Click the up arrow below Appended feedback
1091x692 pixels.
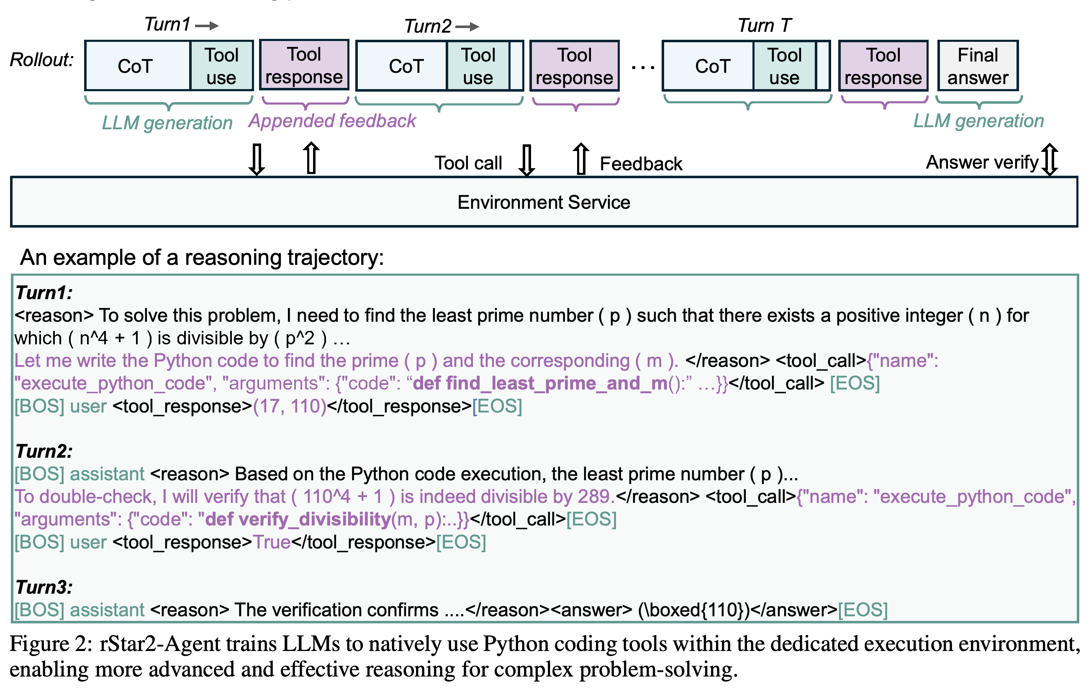click(x=311, y=158)
